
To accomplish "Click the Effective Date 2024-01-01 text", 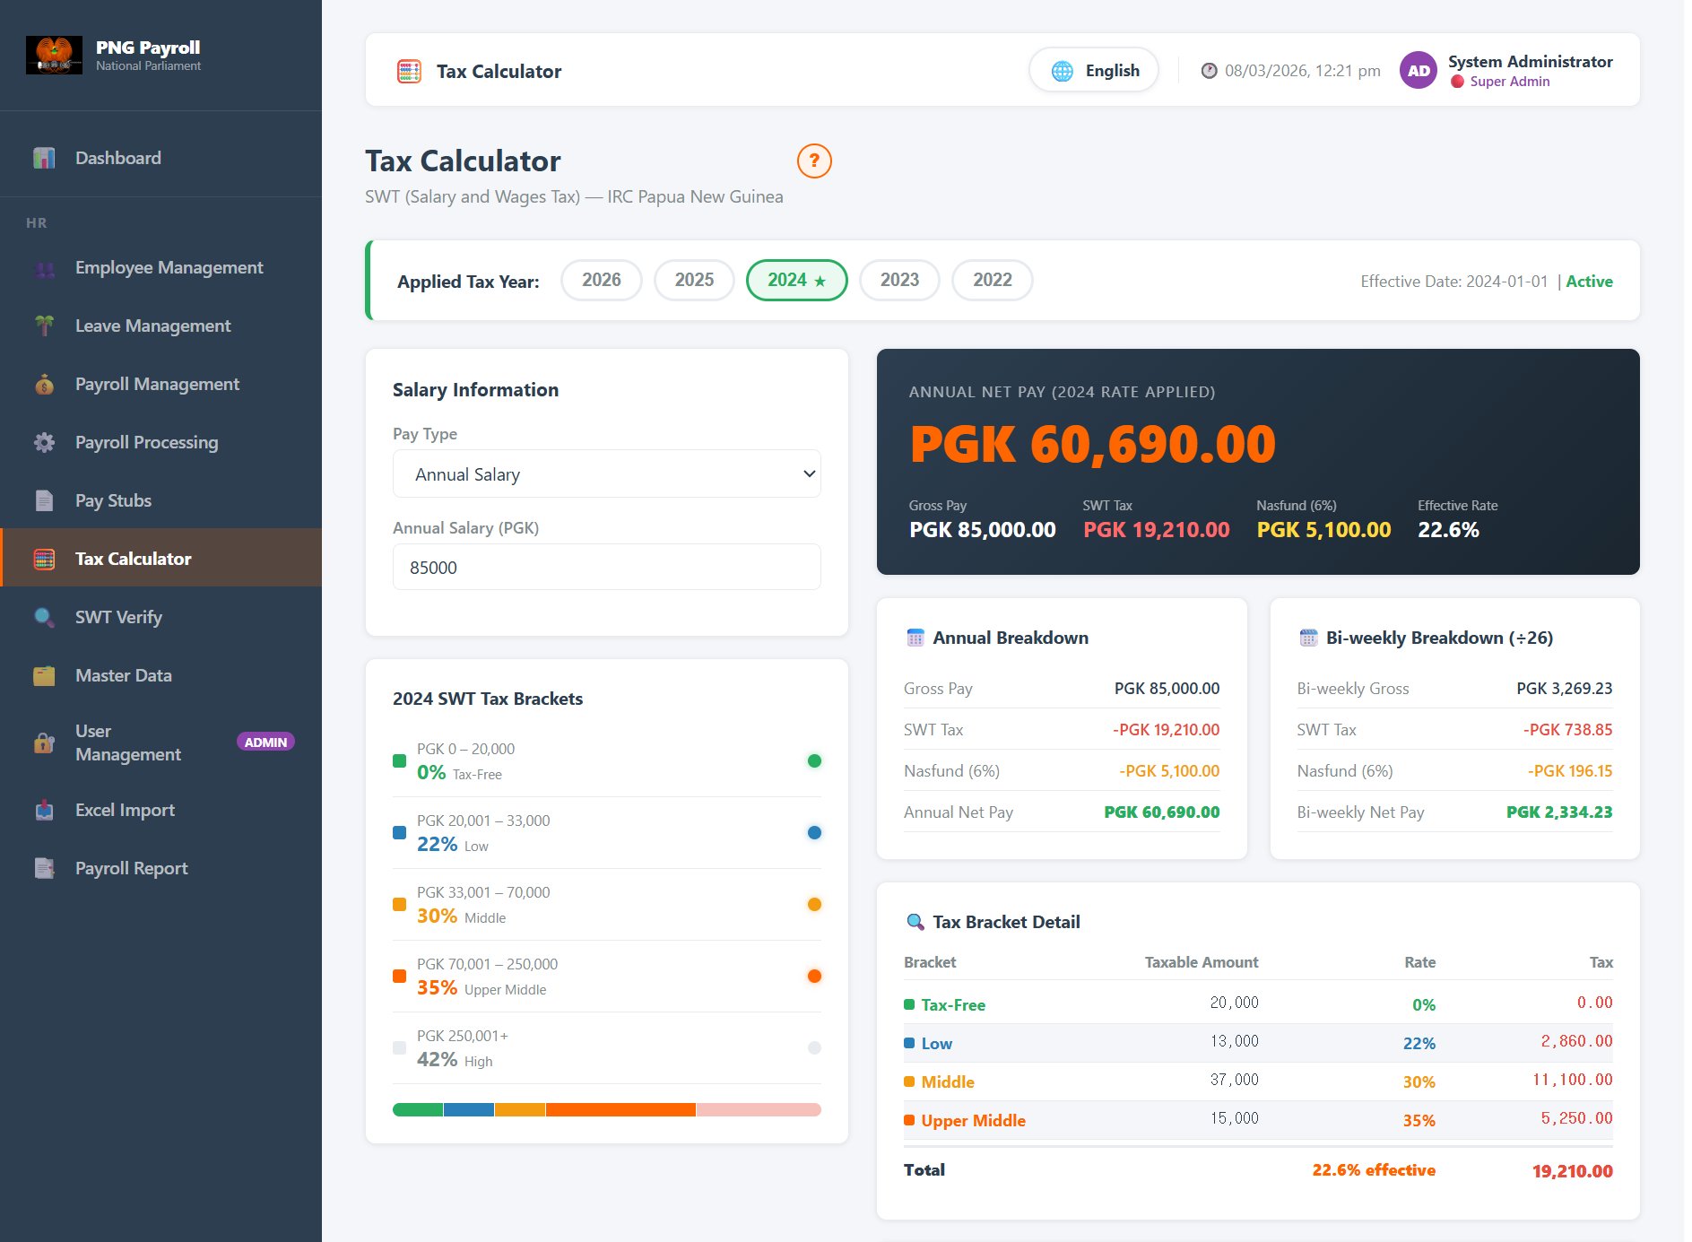I will (x=1454, y=282).
